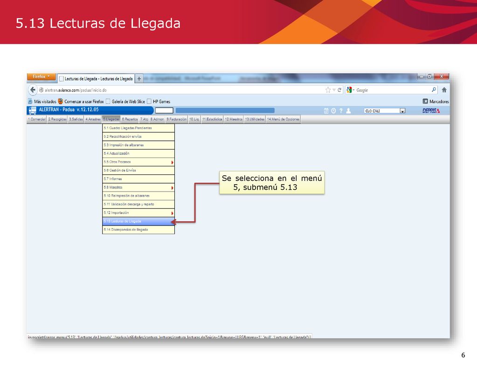Open the 3.Salidas menu
Screen dimensions: 477x365
point(76,119)
